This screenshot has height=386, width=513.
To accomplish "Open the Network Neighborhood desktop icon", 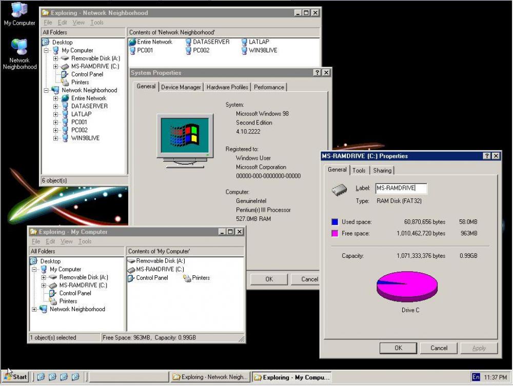I will click(x=19, y=54).
